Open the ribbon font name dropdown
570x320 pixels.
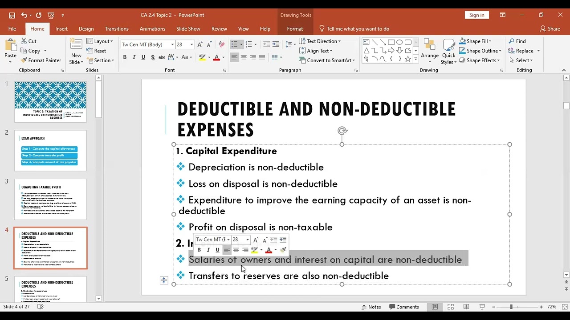(172, 44)
